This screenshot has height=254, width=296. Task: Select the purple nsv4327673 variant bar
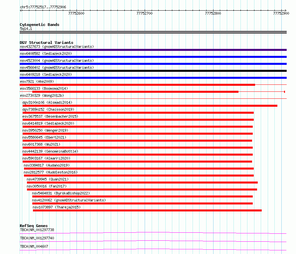[153, 50]
